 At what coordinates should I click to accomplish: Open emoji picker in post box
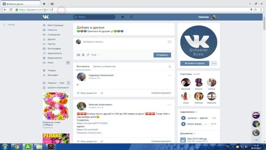(169, 42)
